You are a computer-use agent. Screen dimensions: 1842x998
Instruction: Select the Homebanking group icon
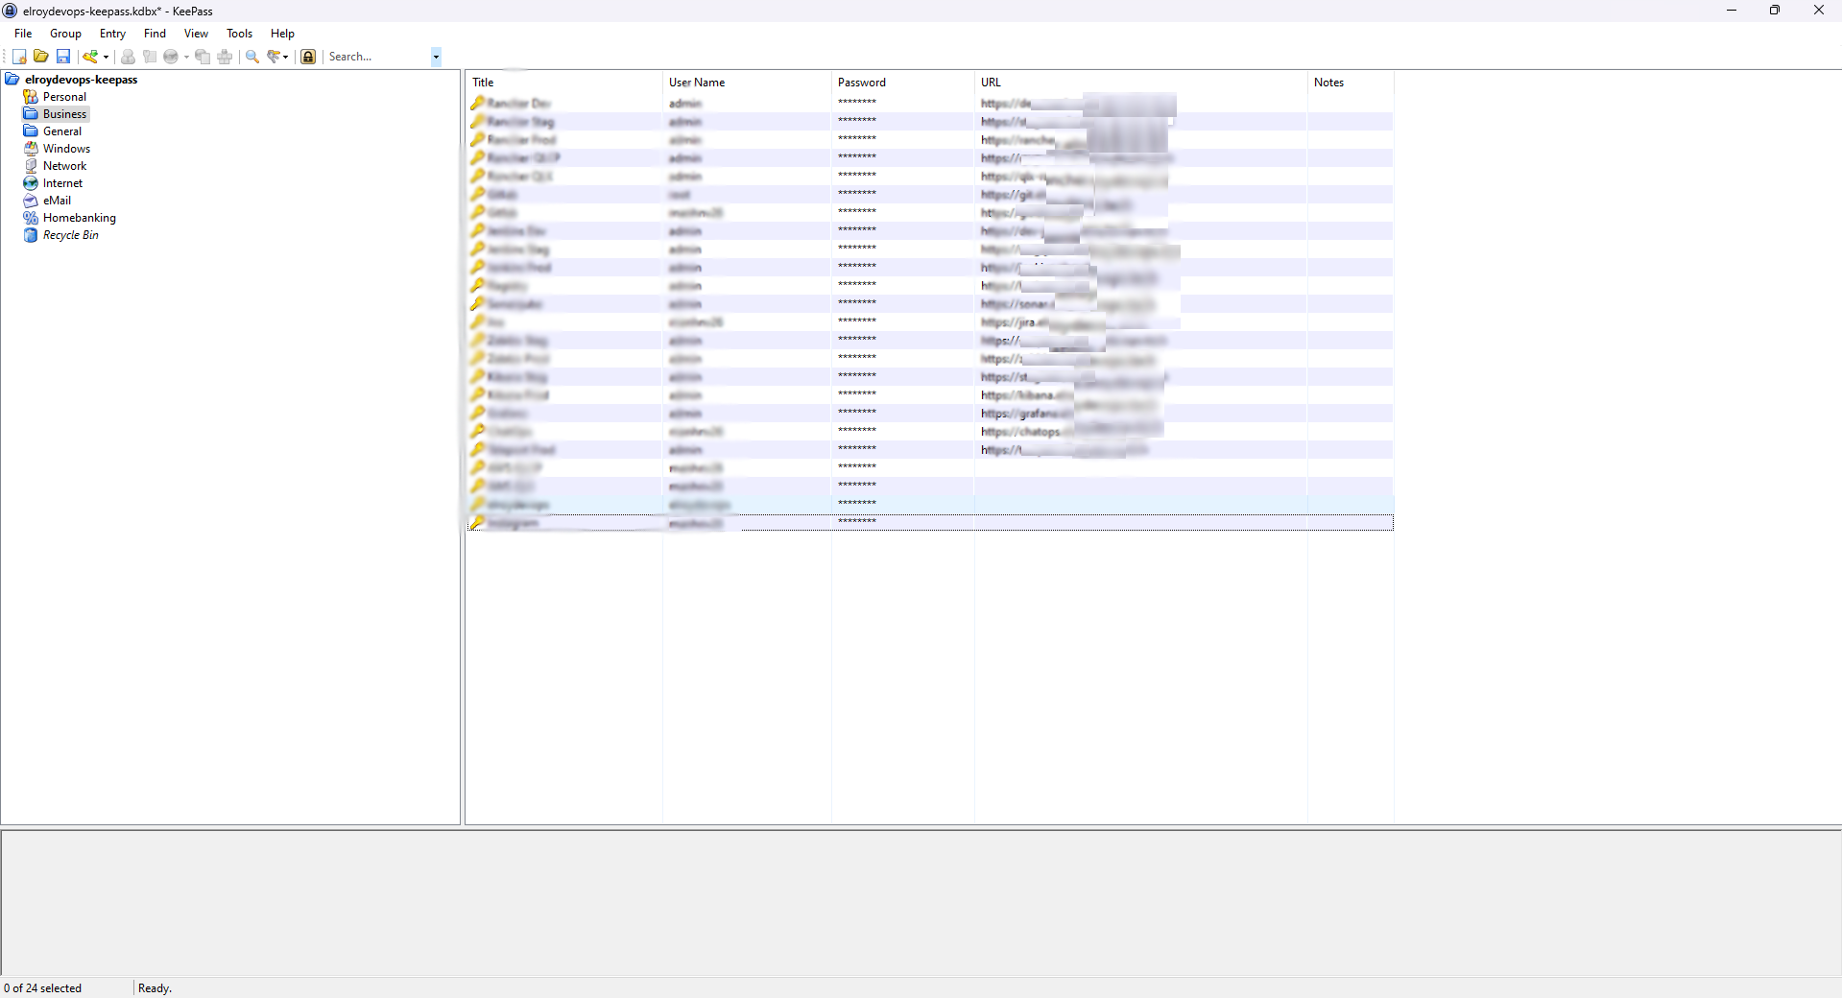31,218
